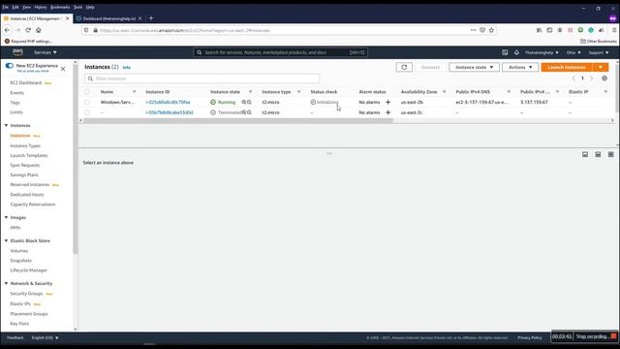Screen dimensions: 620x349
Task: Click the add alarm plus for Running instance
Action: (387, 102)
